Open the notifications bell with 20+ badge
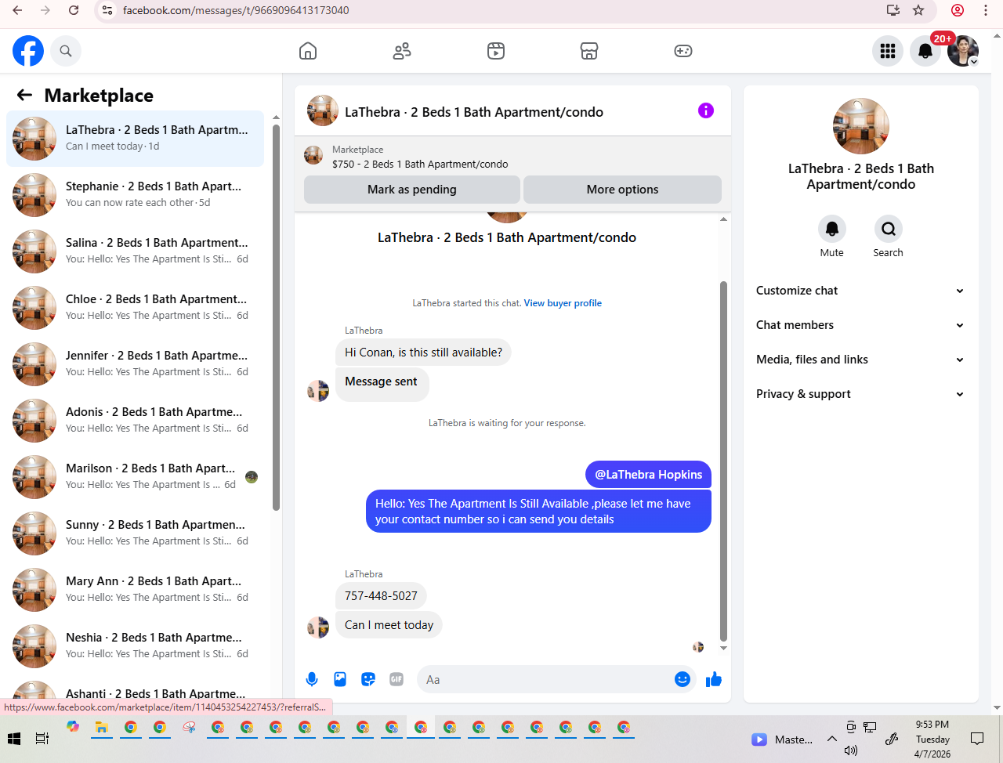Image resolution: width=1003 pixels, height=763 pixels. [x=925, y=51]
